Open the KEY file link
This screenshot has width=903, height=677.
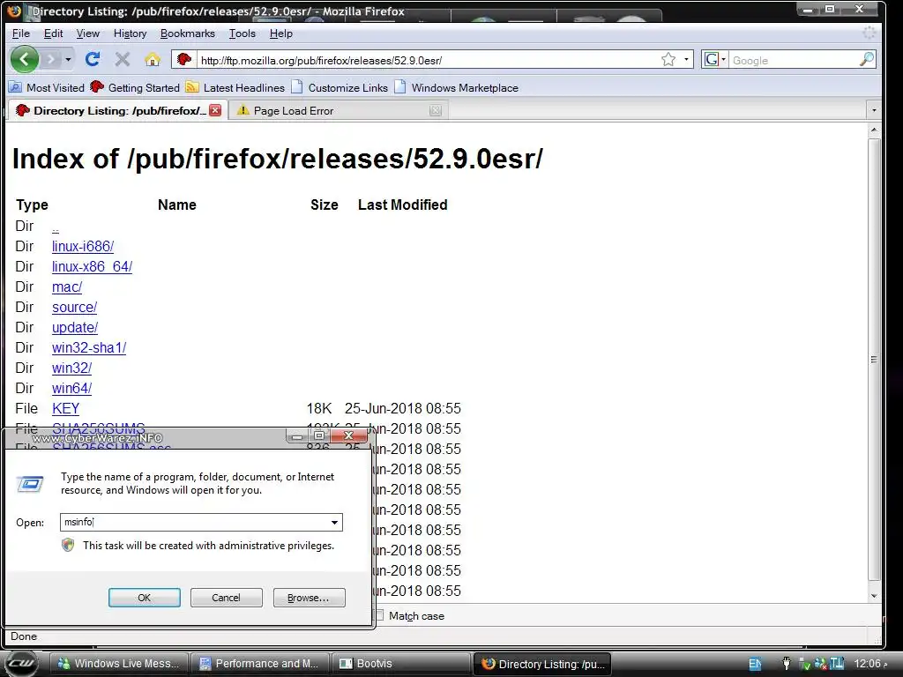[65, 408]
